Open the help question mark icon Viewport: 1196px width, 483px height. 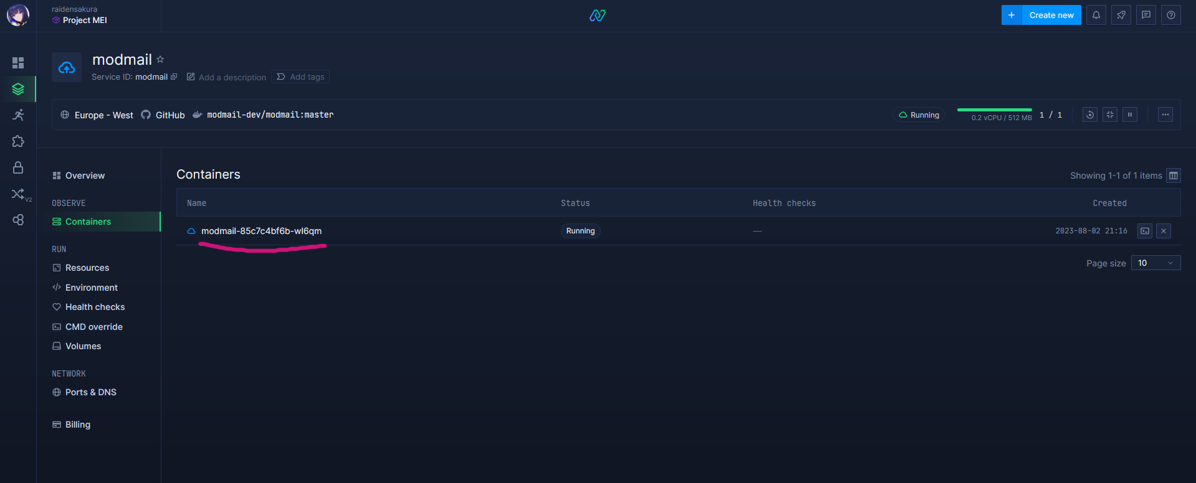point(1171,15)
